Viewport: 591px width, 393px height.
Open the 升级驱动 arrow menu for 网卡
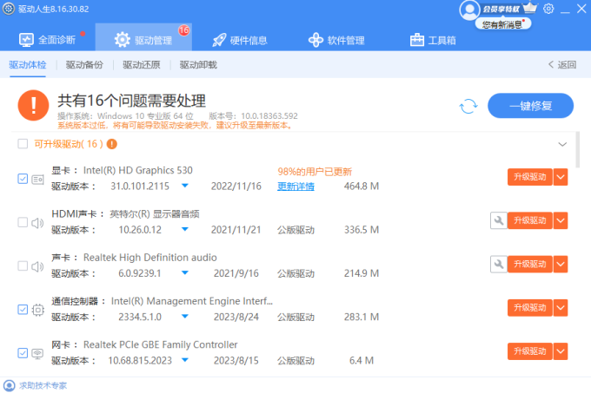pos(561,351)
